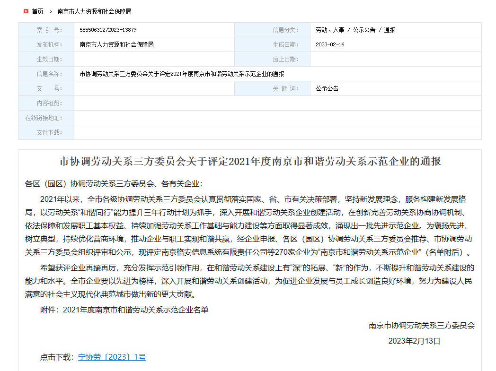This screenshot has height=371, width=496.
Task: Click the red home icon before 首页
Action: 26,11
